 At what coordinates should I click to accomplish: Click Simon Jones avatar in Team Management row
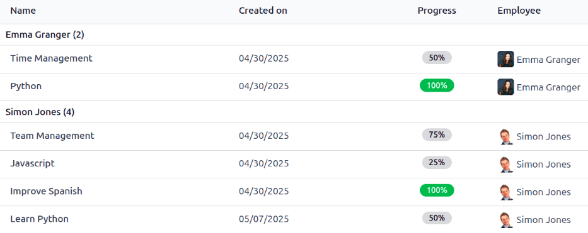click(505, 137)
